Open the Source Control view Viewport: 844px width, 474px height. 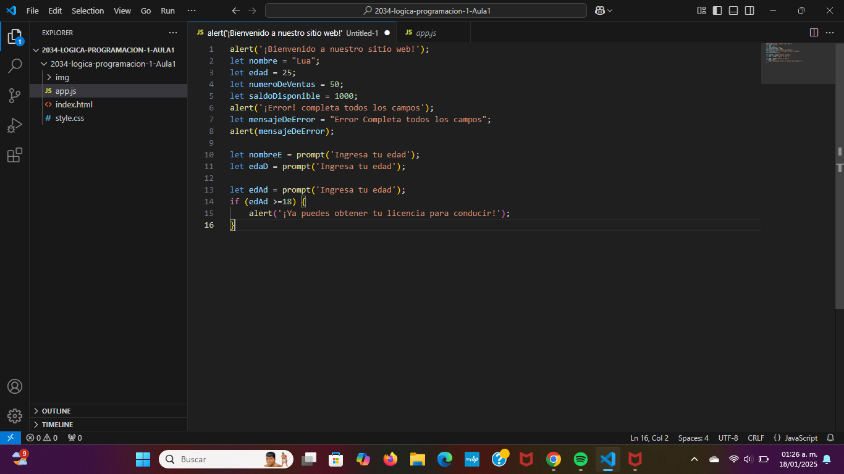pyautogui.click(x=15, y=95)
